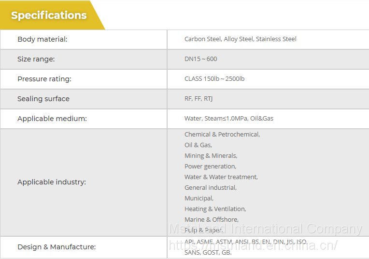Image resolution: width=369 pixels, height=259 pixels.
Task: Click the "Mining & Minerals," industry line
Action: pos(211,156)
